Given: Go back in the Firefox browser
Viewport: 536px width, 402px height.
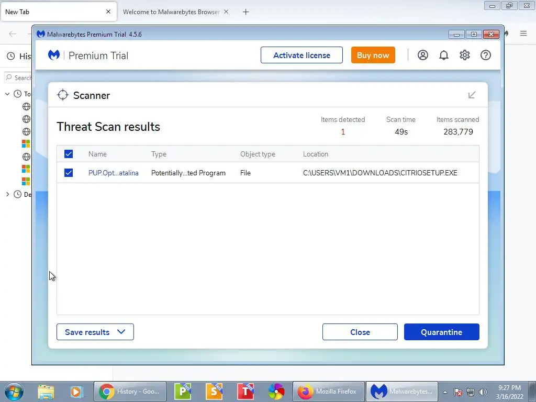Looking at the screenshot, I should pos(13,33).
